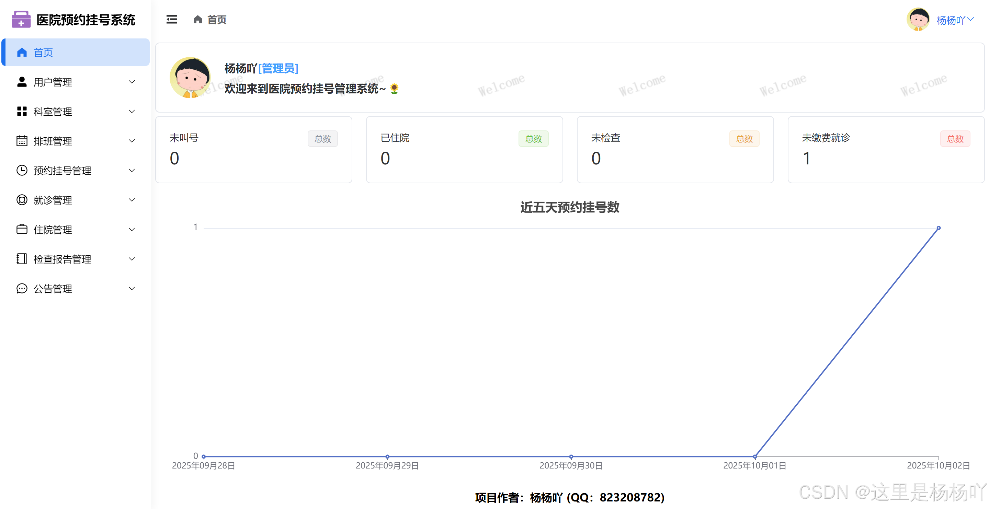This screenshot has width=989, height=509.
Task: Click the 就诊管理 lifebuoy icon
Action: click(x=22, y=200)
